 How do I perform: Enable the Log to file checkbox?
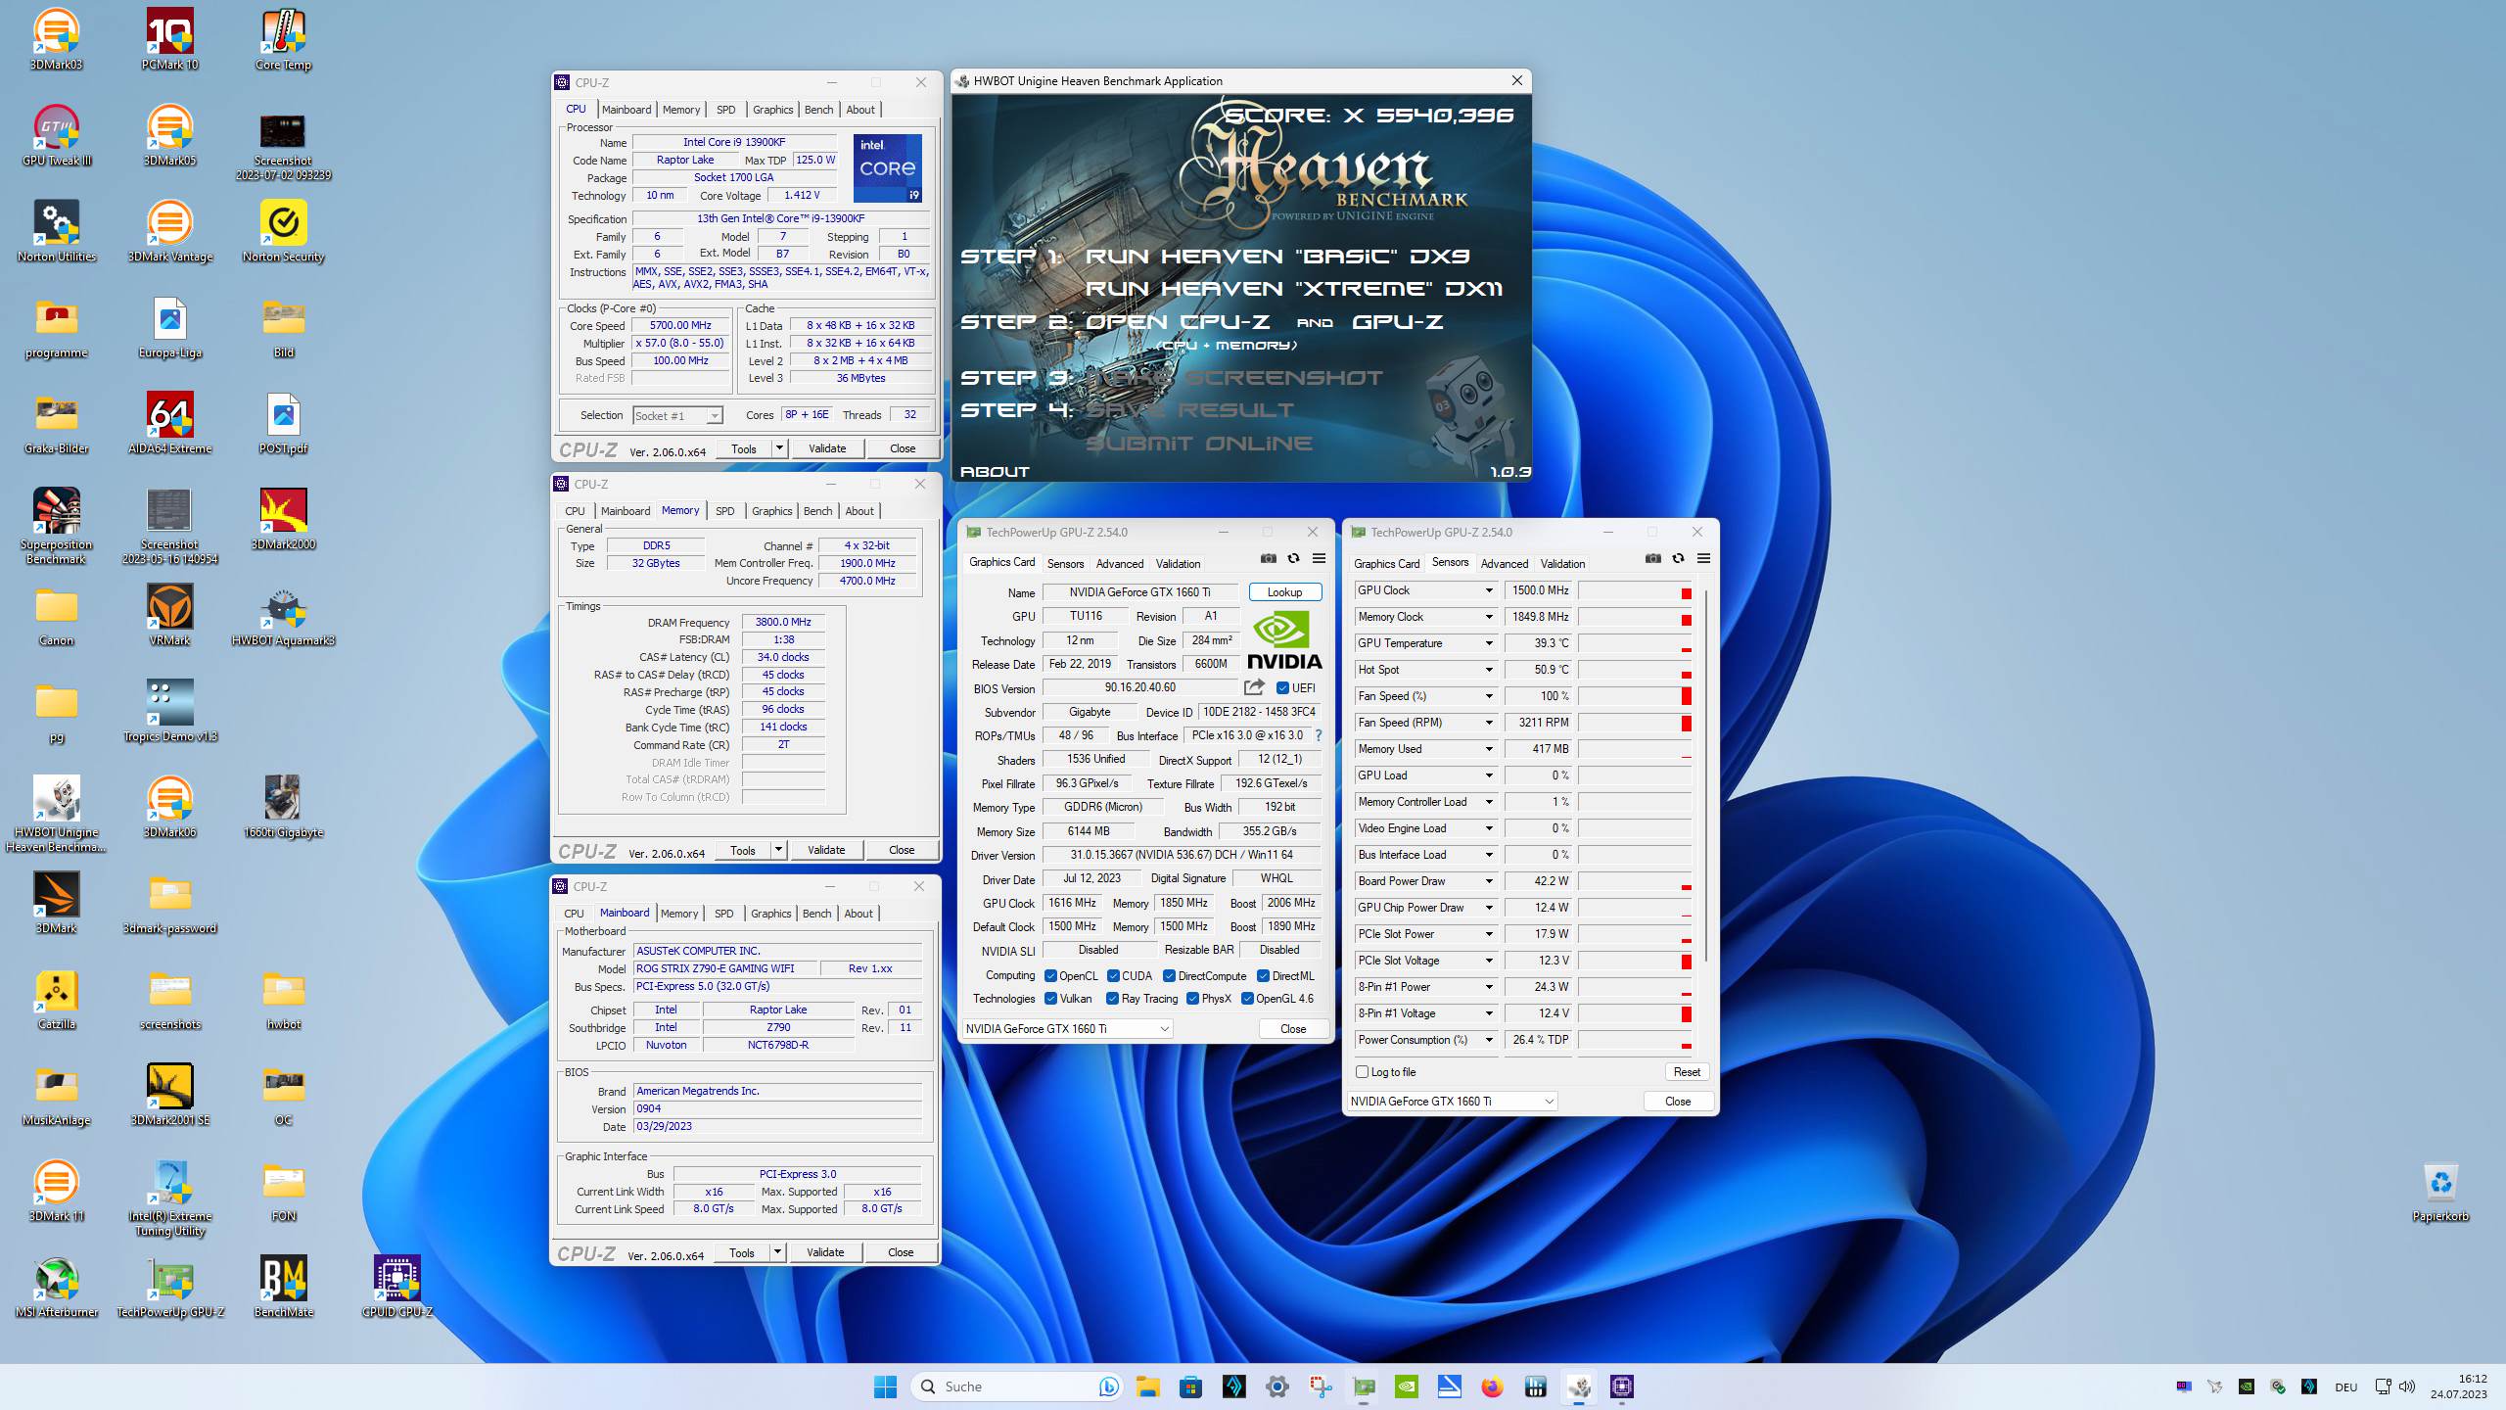[x=1362, y=1071]
